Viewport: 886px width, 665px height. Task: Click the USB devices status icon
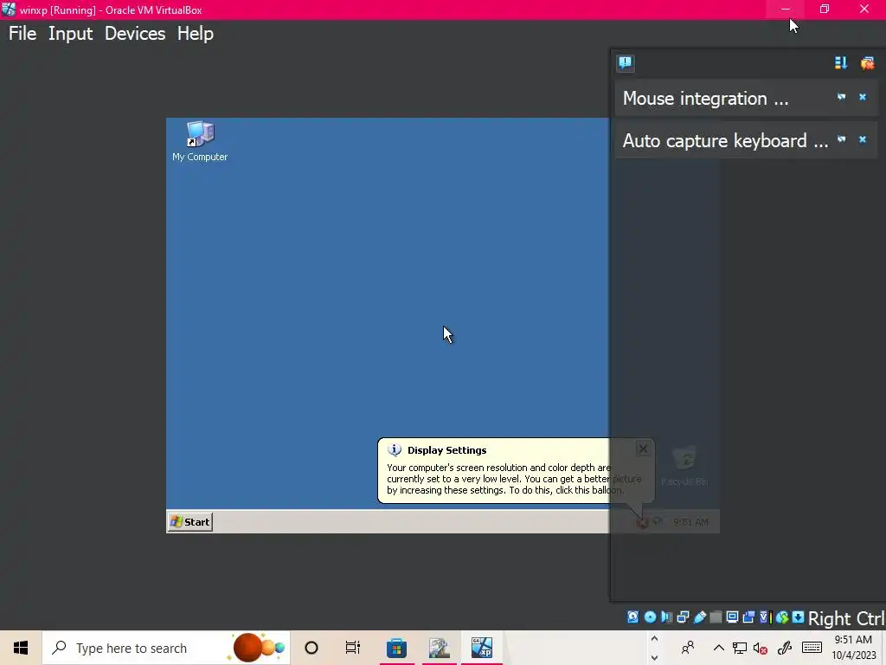[699, 617]
